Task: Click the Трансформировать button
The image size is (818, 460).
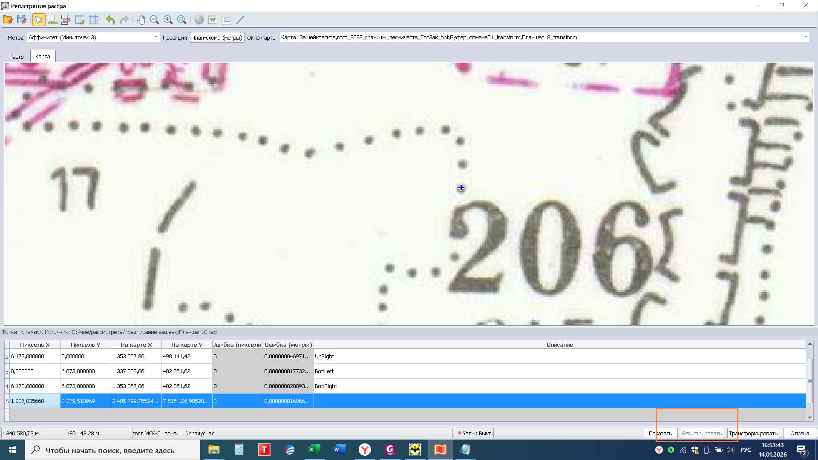Action: point(753,433)
